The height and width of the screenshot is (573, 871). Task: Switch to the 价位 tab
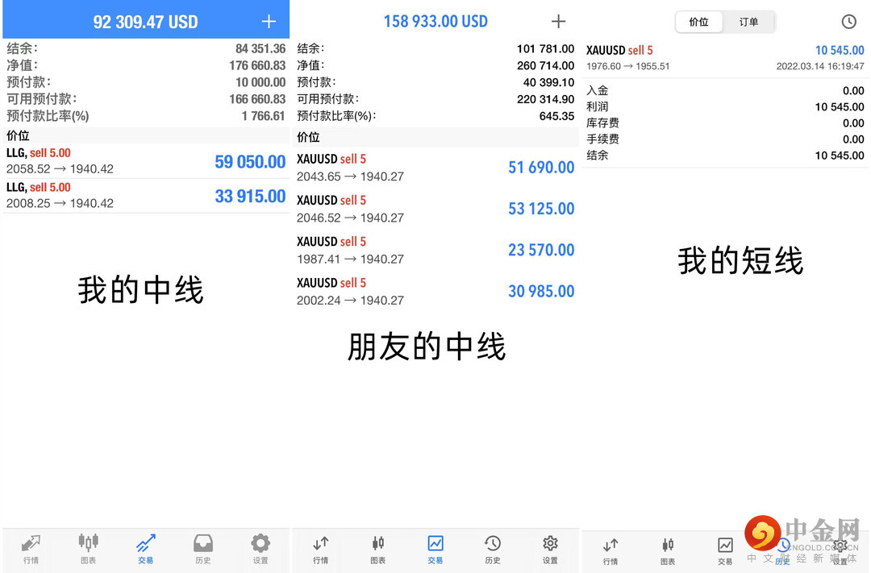pyautogui.click(x=698, y=23)
